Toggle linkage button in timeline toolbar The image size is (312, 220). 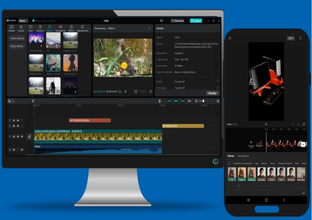pos(182,101)
